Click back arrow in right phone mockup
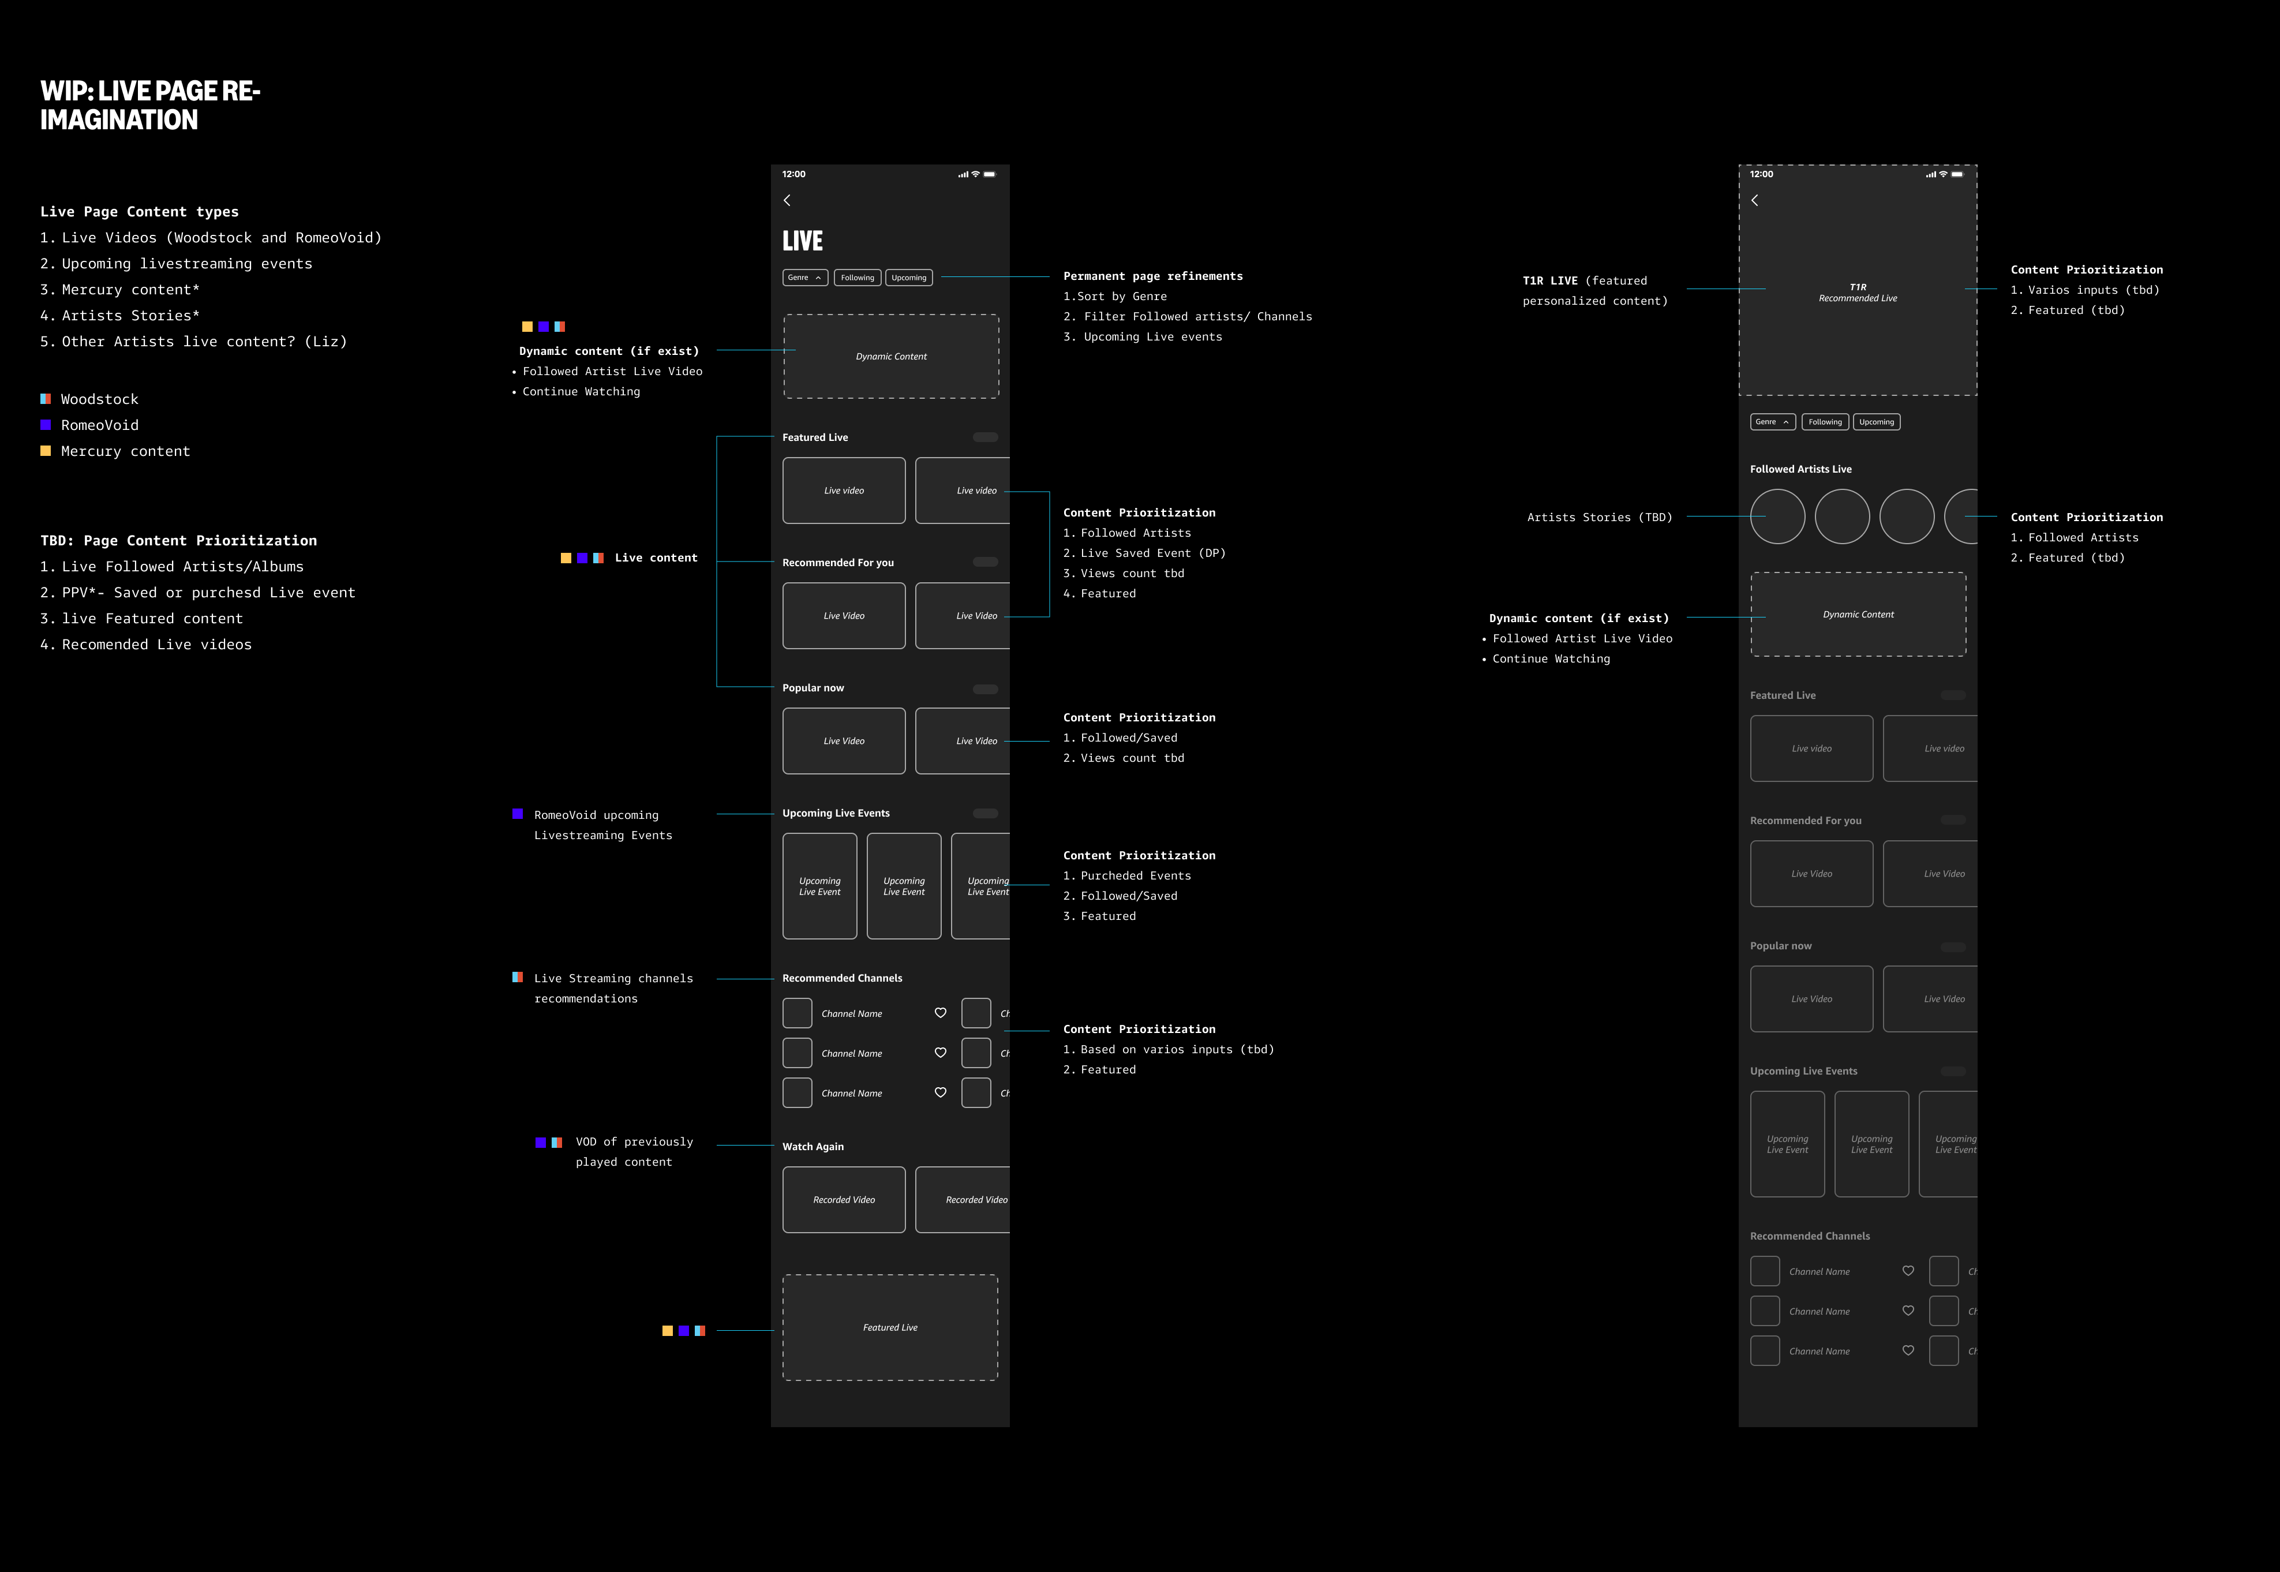The width and height of the screenshot is (2280, 1572). click(x=1754, y=200)
